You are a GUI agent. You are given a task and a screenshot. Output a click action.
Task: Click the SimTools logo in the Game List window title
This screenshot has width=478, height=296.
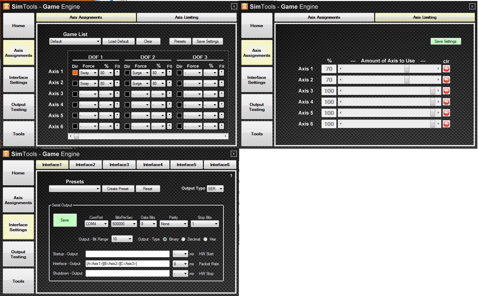6,6
